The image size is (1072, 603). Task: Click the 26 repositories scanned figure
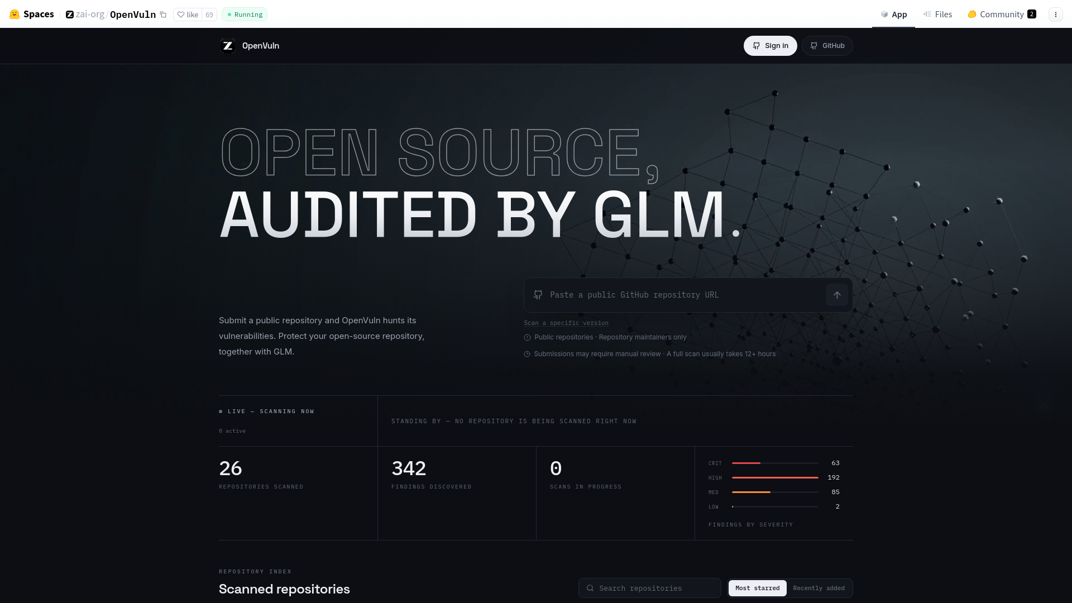point(231,468)
